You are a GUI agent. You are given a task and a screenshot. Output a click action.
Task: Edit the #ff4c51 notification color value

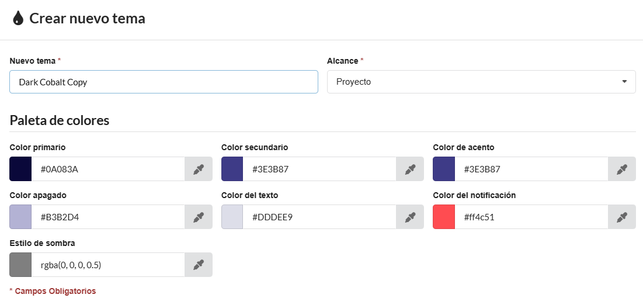[x=531, y=217]
